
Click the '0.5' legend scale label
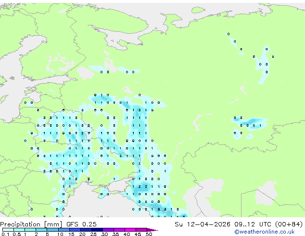17,234
